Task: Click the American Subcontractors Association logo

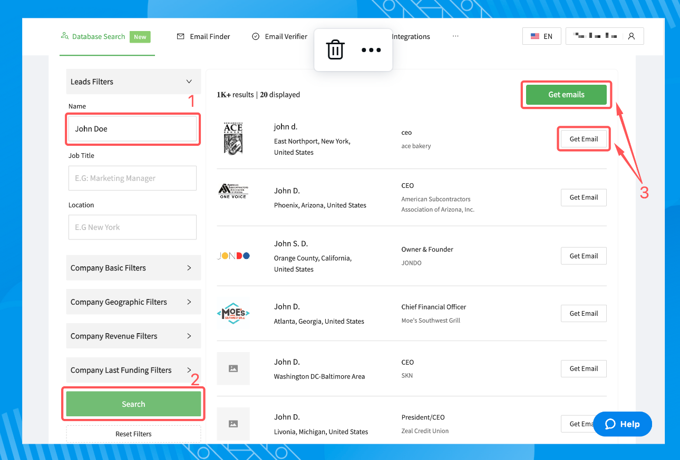Action: click(233, 191)
